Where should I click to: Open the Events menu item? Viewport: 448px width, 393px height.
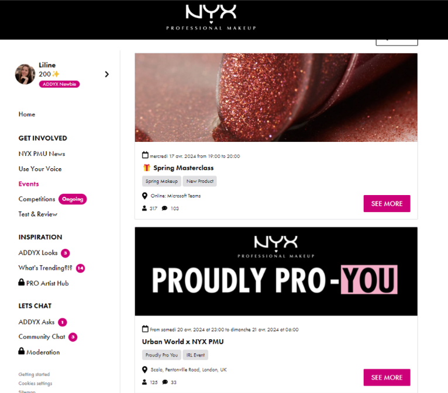pyautogui.click(x=29, y=184)
